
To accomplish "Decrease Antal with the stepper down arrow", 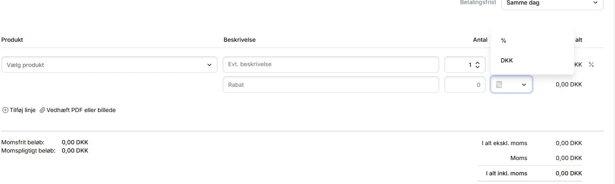I will click(x=477, y=67).
